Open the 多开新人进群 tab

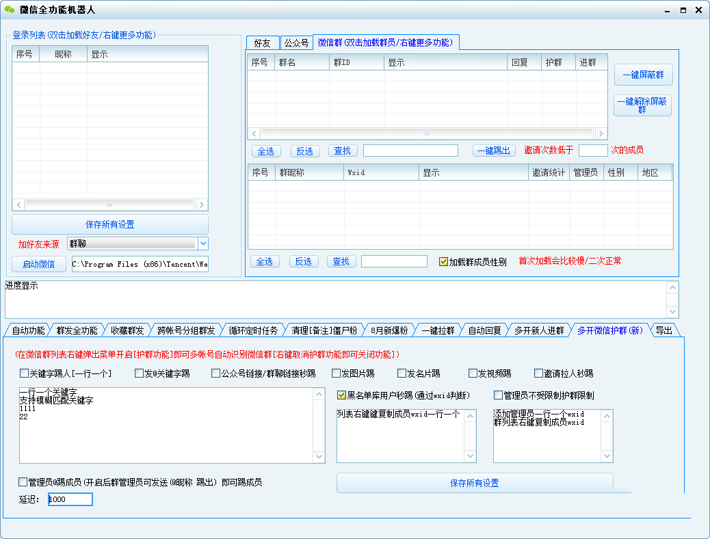pyautogui.click(x=539, y=330)
